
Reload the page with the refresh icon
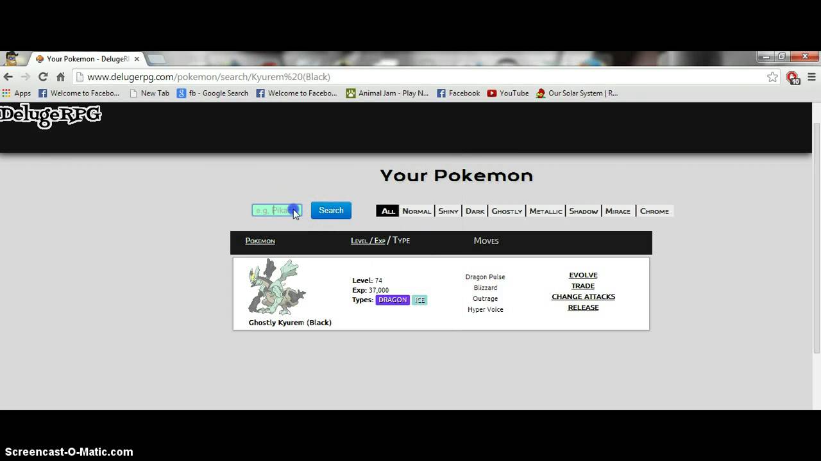pyautogui.click(x=43, y=77)
